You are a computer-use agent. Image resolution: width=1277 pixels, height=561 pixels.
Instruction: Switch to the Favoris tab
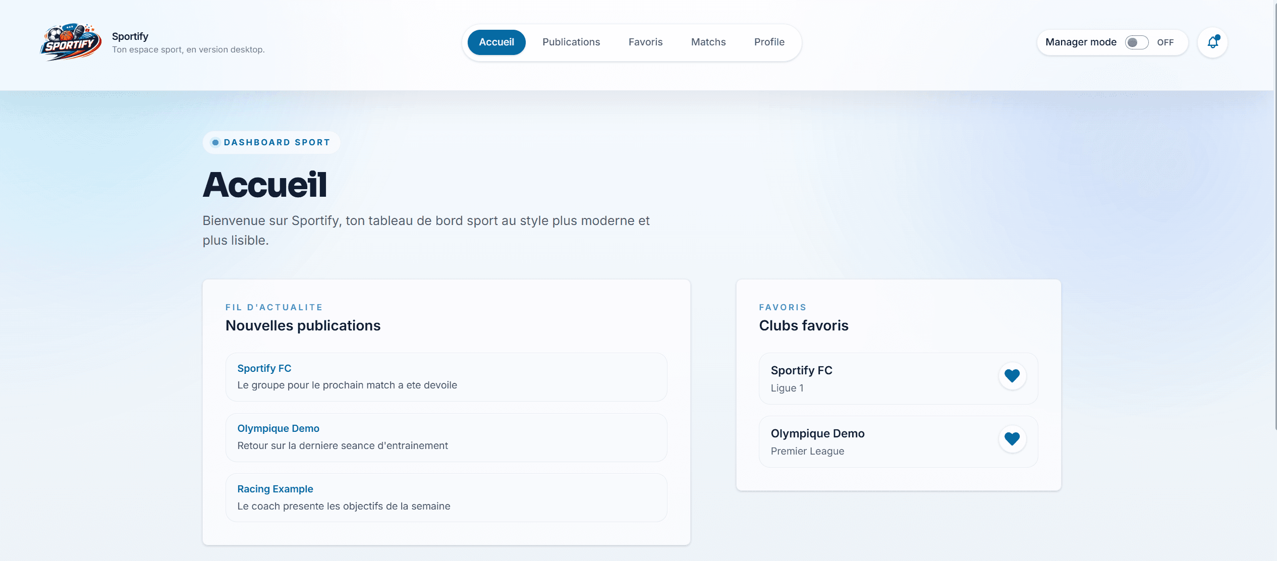[x=645, y=42]
